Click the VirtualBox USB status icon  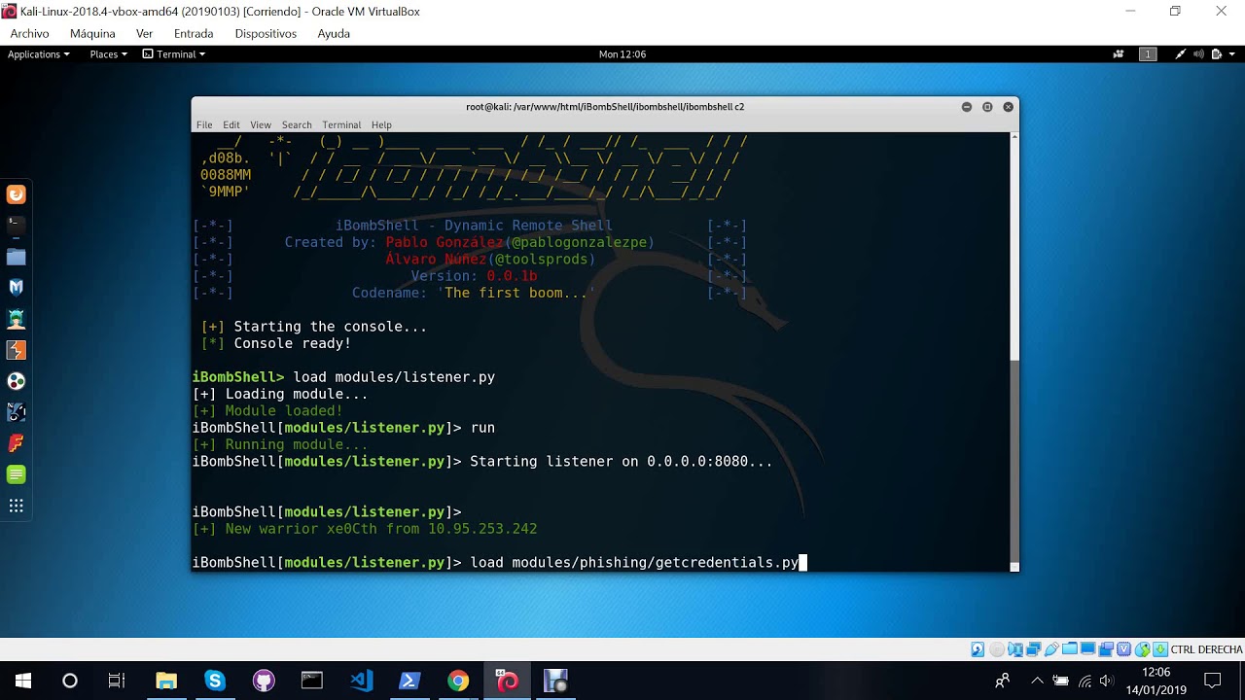coord(1051,649)
